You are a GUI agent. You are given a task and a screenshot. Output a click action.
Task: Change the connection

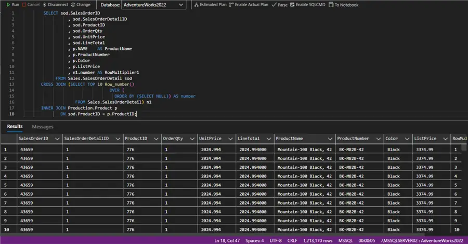(81, 5)
